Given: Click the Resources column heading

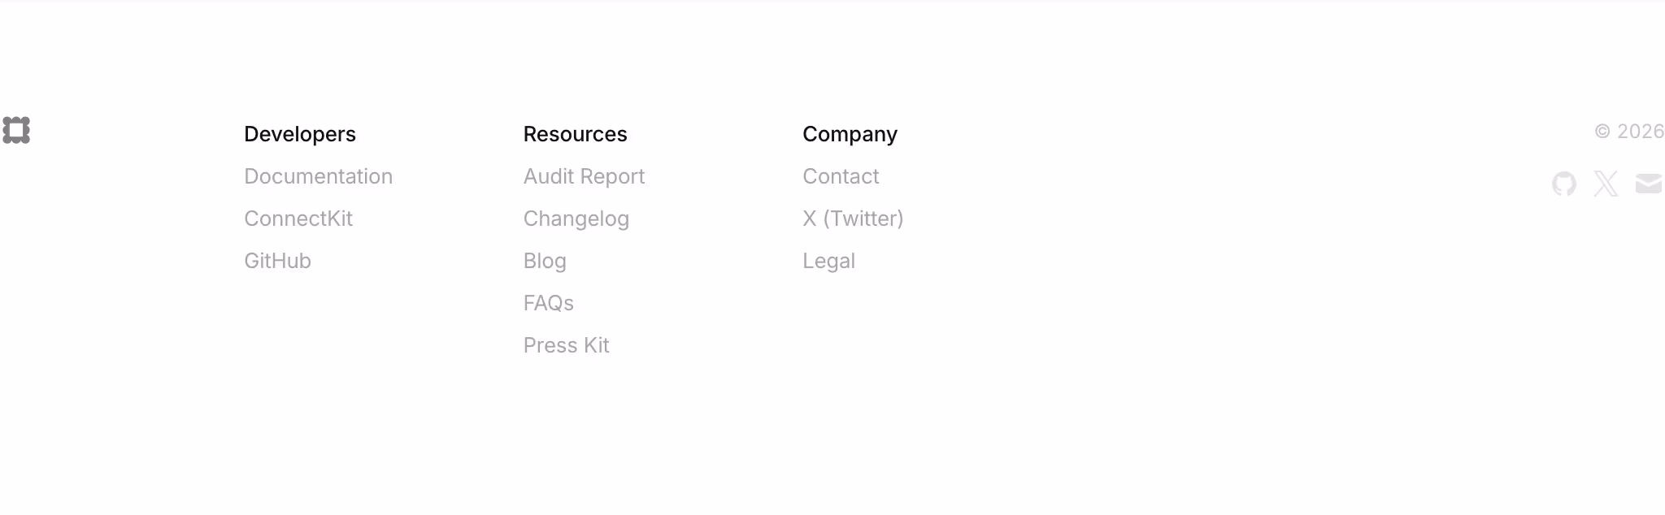Looking at the screenshot, I should pos(576,134).
